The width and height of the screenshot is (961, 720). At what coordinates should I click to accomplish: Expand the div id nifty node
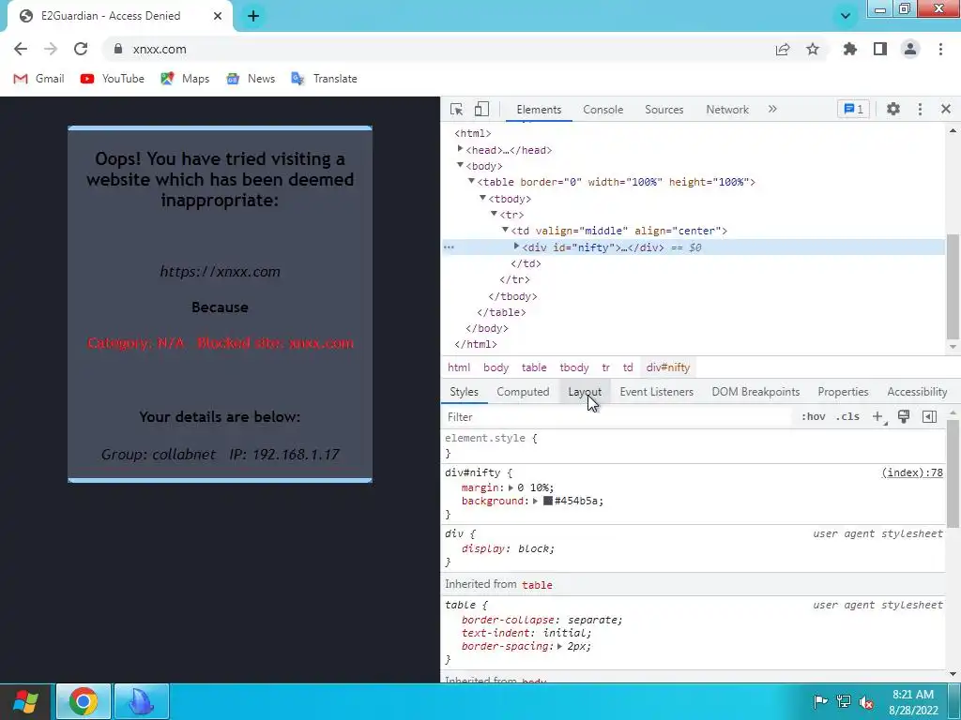[517, 246]
